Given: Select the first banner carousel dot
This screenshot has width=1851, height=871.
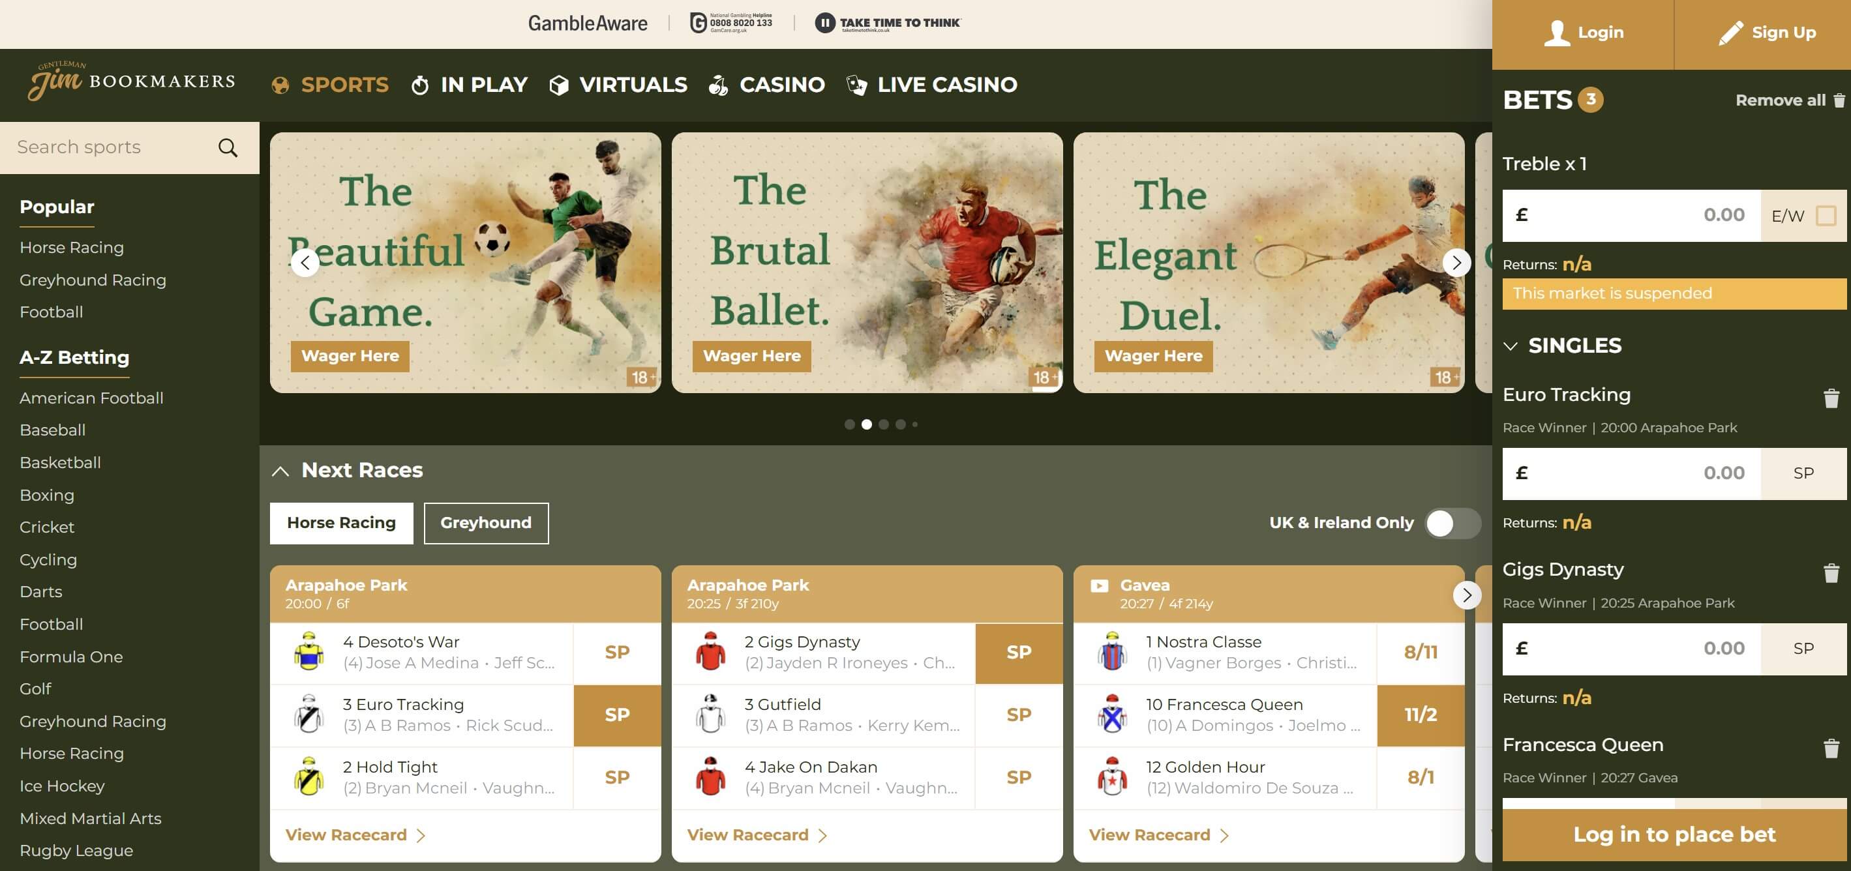Looking at the screenshot, I should (x=850, y=425).
